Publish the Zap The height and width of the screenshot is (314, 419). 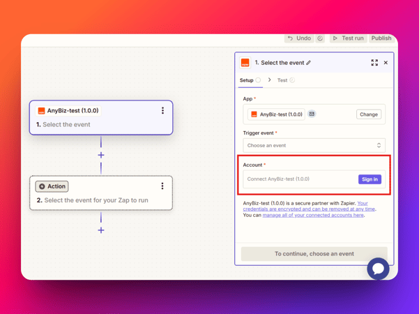tap(381, 38)
